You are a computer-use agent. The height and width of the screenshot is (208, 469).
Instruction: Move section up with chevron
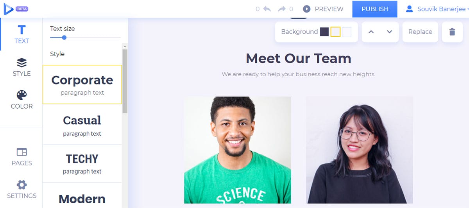click(371, 32)
